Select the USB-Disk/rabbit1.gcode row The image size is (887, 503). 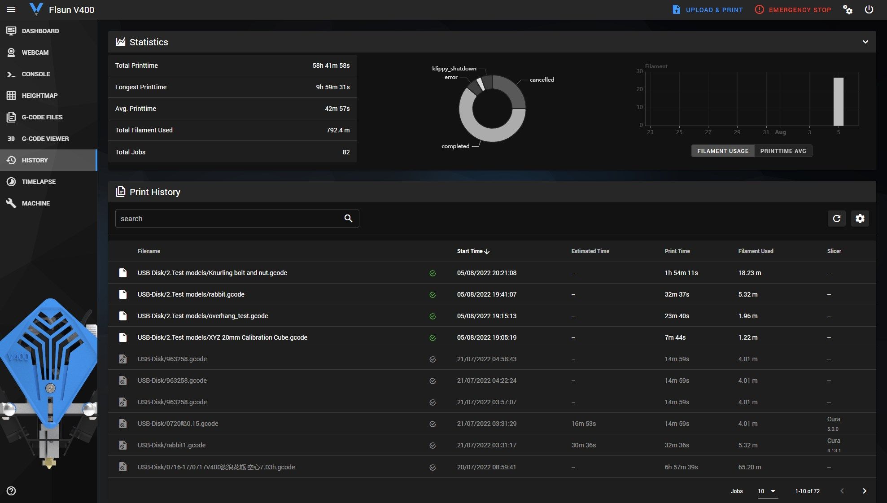(x=492, y=445)
